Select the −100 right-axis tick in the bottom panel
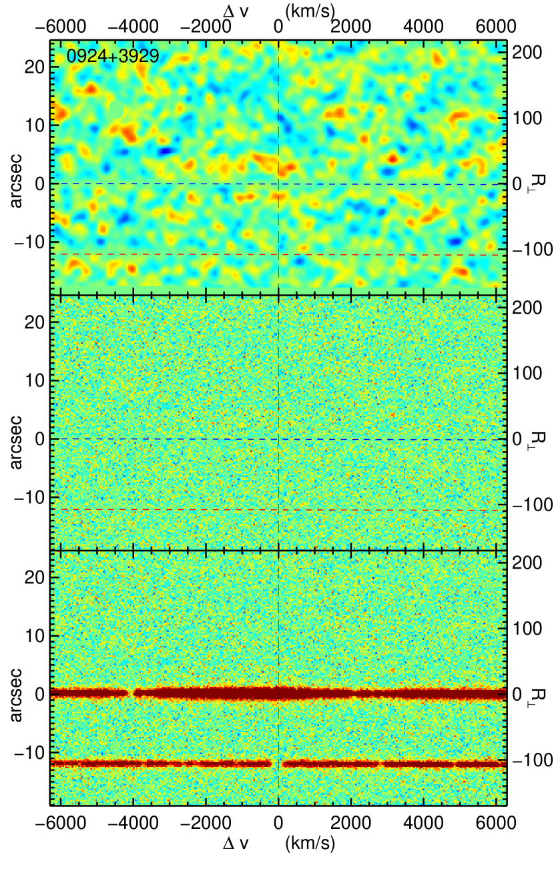 (533, 760)
